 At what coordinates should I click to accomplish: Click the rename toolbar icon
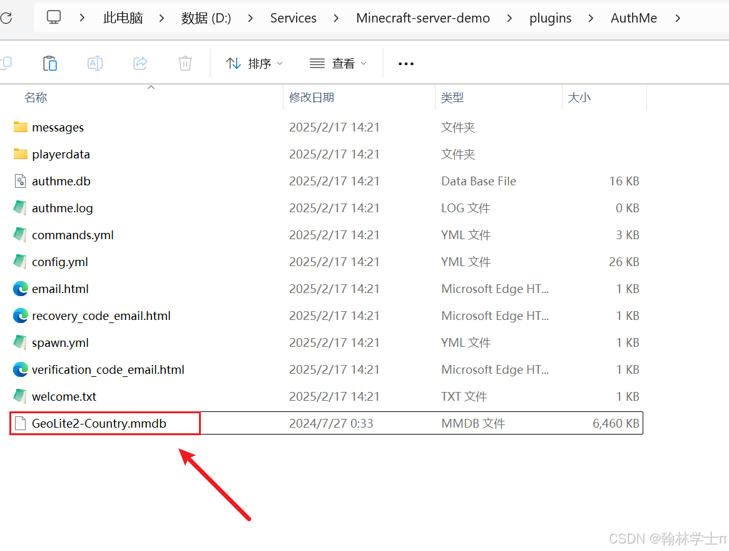point(95,63)
